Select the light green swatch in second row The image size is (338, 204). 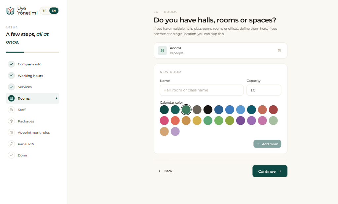tap(219, 120)
